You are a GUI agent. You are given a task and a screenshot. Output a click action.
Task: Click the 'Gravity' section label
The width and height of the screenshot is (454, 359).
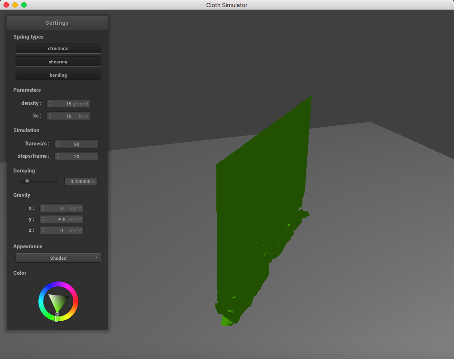(x=22, y=195)
